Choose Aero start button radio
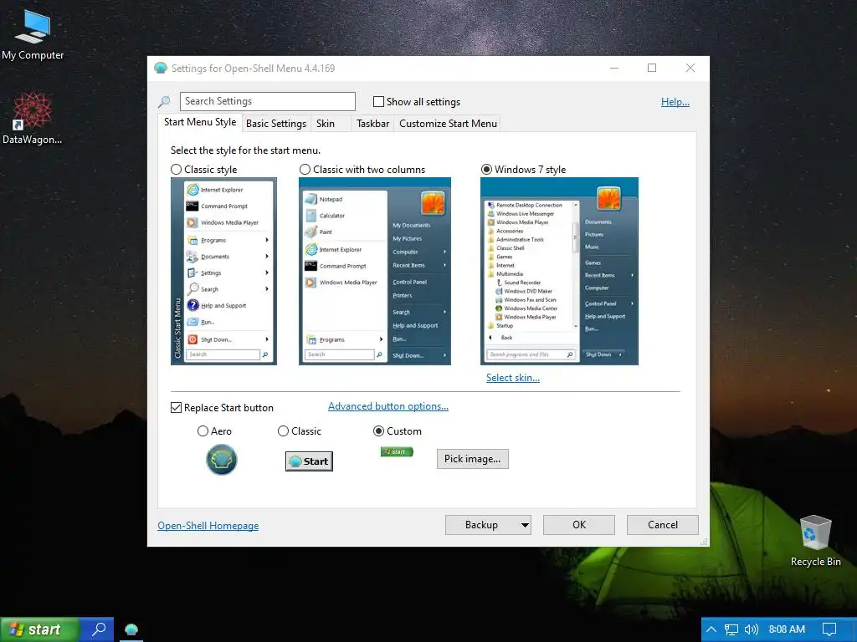 click(x=203, y=431)
